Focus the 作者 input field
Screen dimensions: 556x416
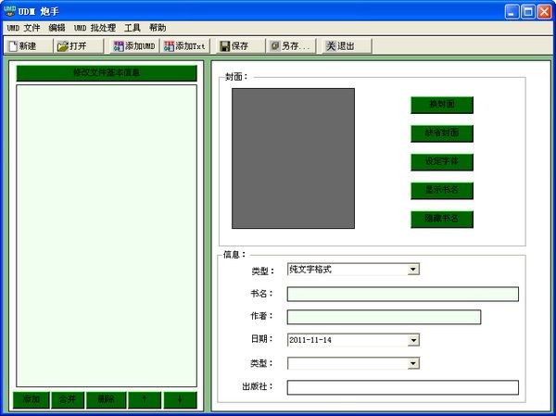[x=384, y=317]
